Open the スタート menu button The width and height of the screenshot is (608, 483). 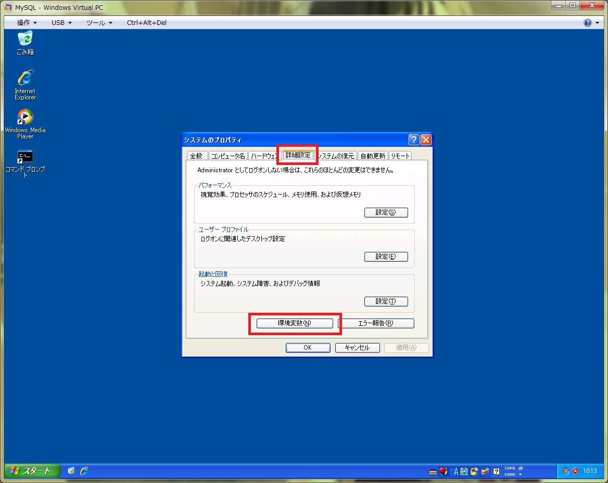tap(32, 471)
